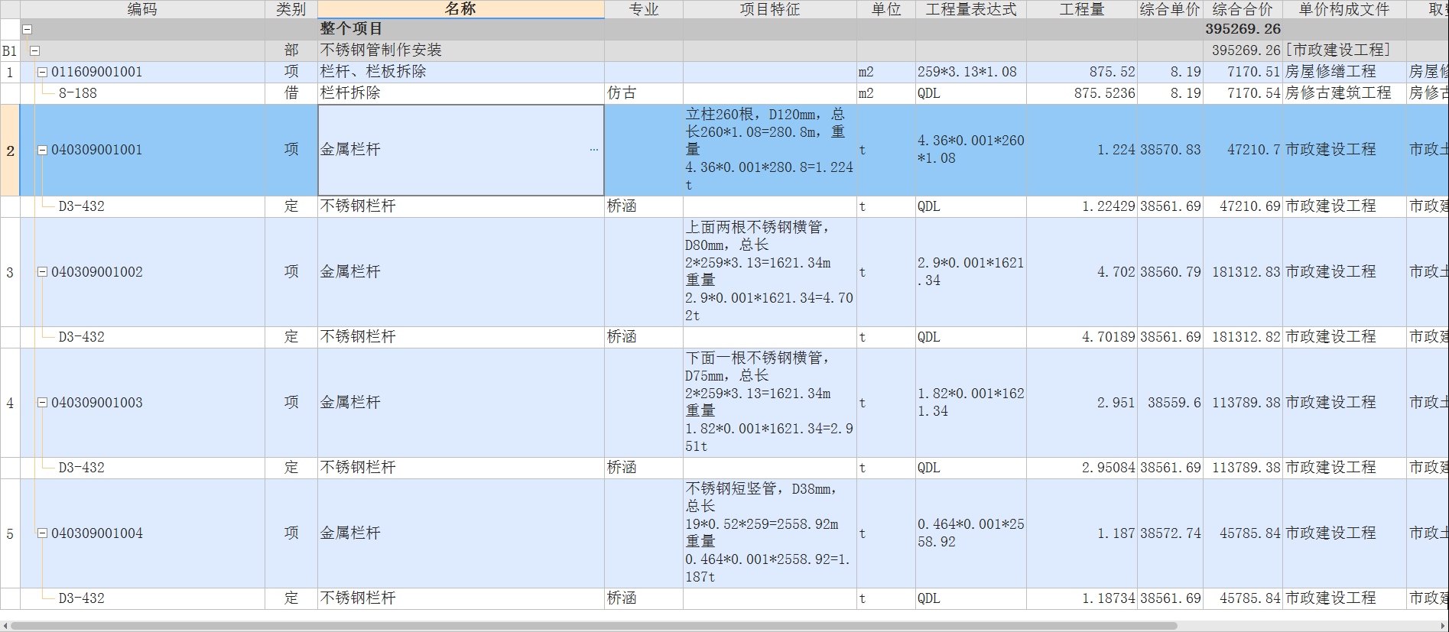Image resolution: width=1449 pixels, height=632 pixels.
Task: Click the 工程量 column header
Action: coord(1081,9)
